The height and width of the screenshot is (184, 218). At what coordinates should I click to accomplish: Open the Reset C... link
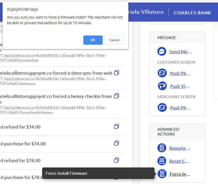pos(179,161)
